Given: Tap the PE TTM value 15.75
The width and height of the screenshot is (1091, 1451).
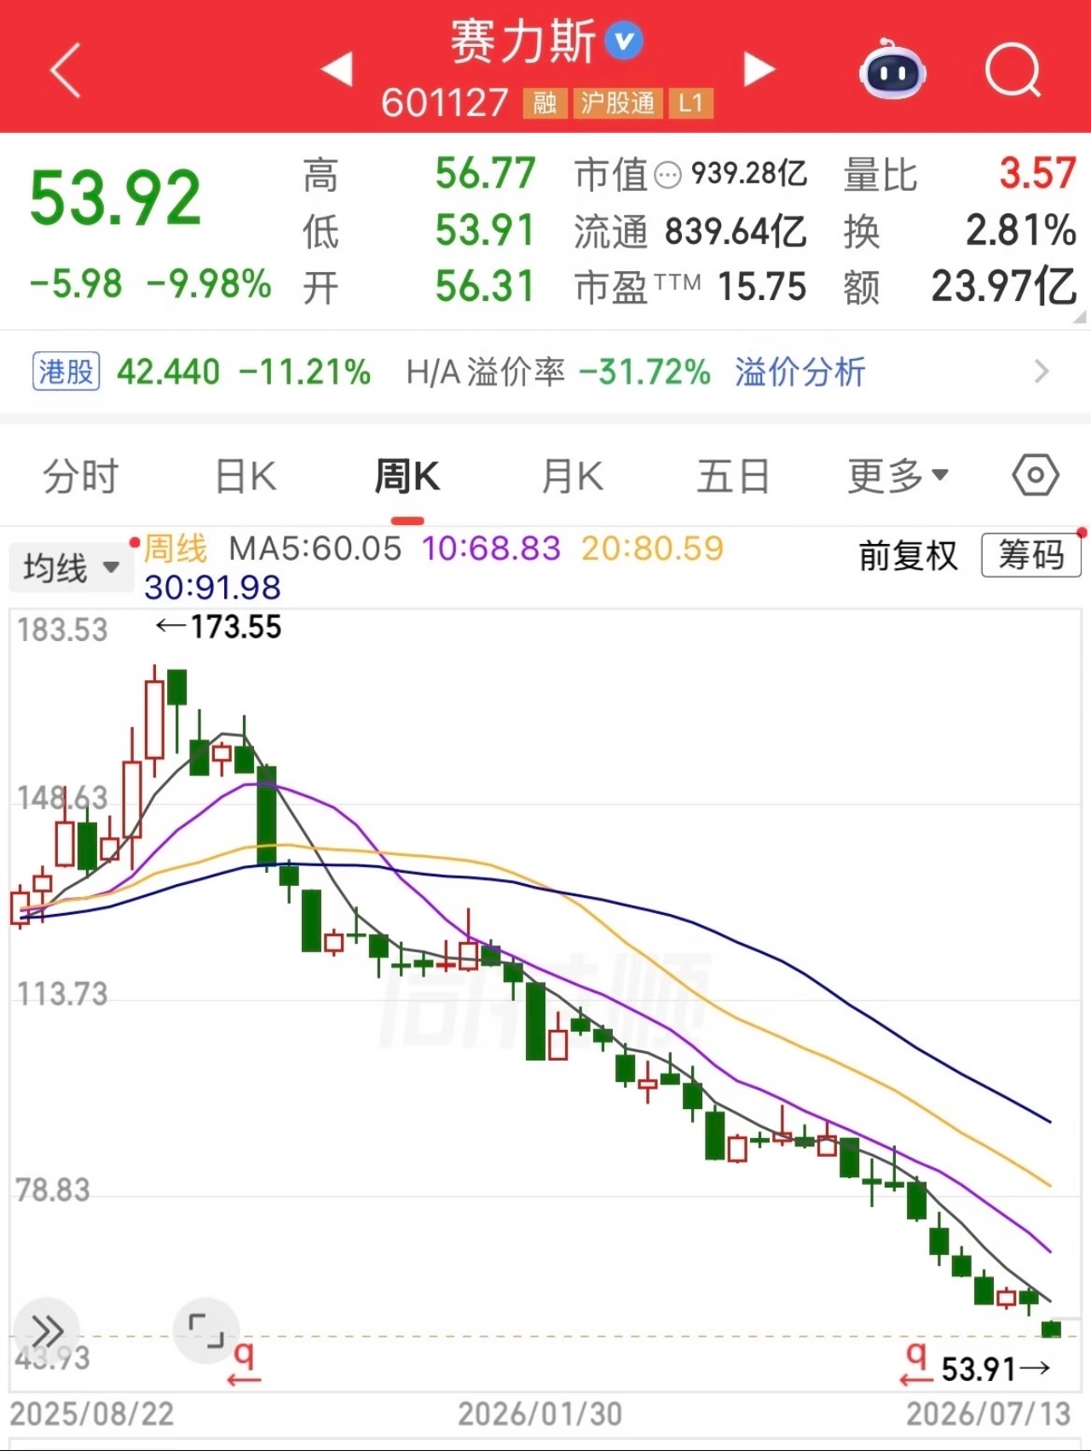Looking at the screenshot, I should point(762,287).
